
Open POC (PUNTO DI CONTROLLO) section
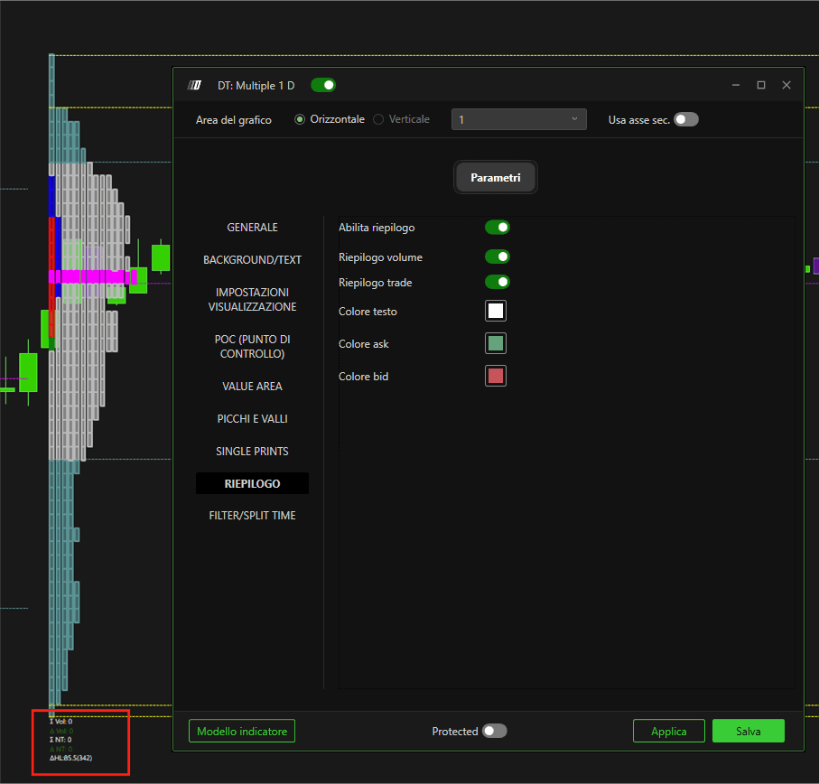[x=252, y=346]
